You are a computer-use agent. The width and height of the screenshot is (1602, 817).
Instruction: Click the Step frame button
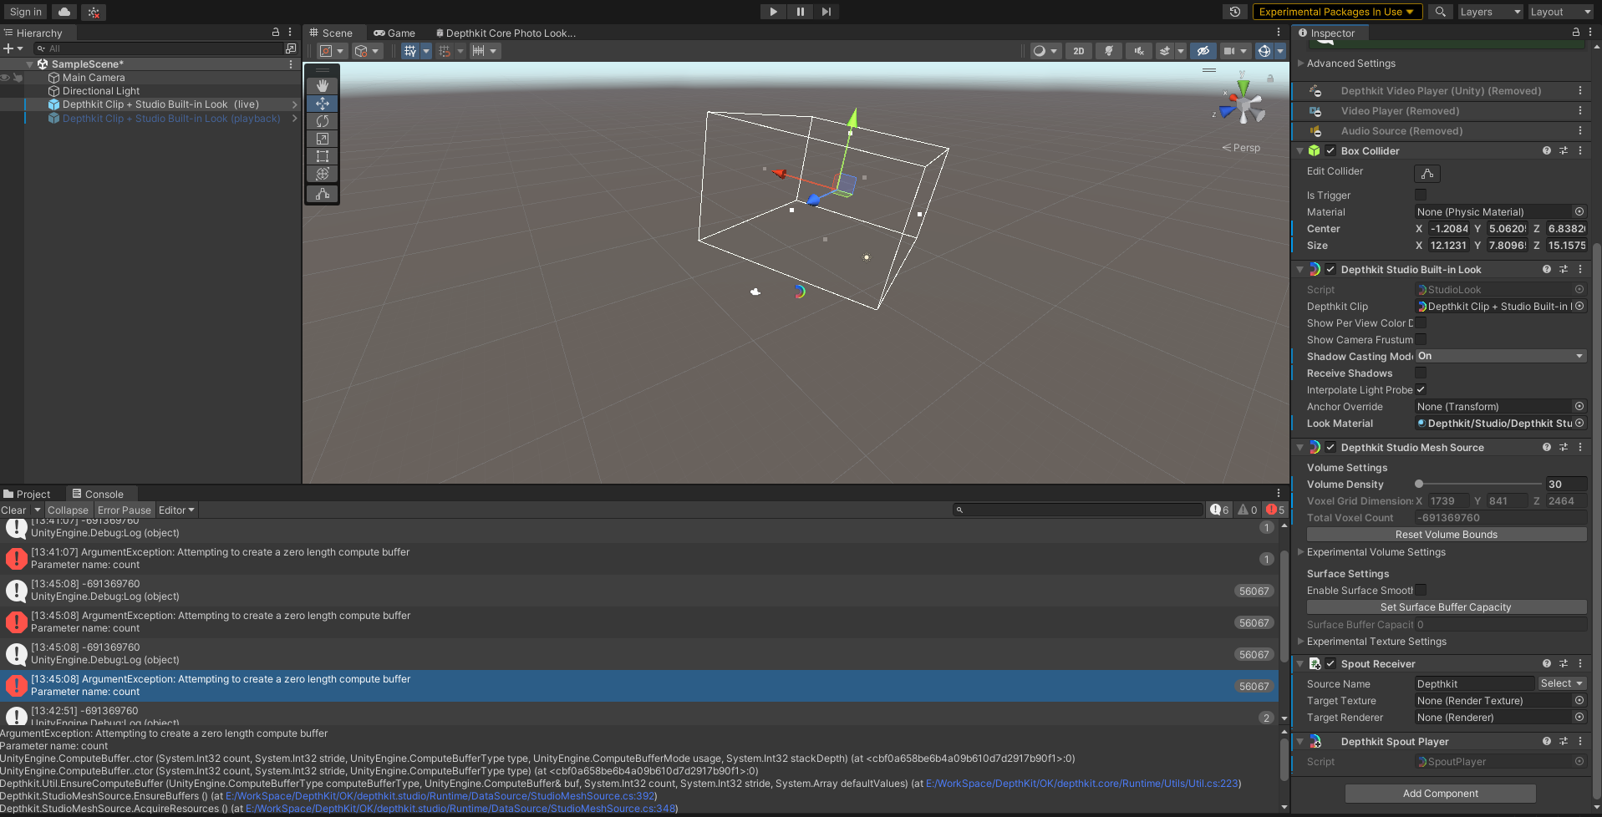coord(826,12)
